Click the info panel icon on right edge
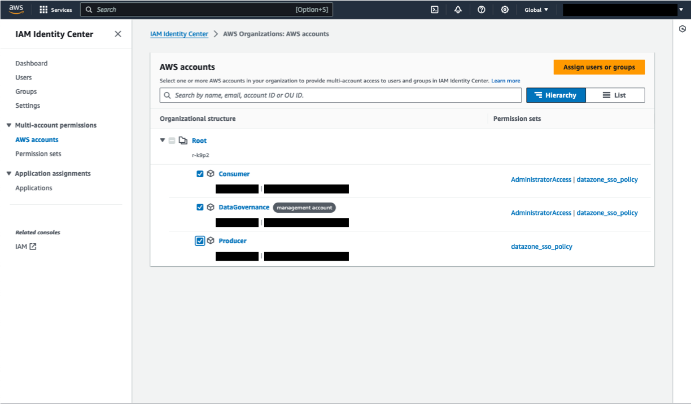The image size is (691, 404). coord(682,29)
